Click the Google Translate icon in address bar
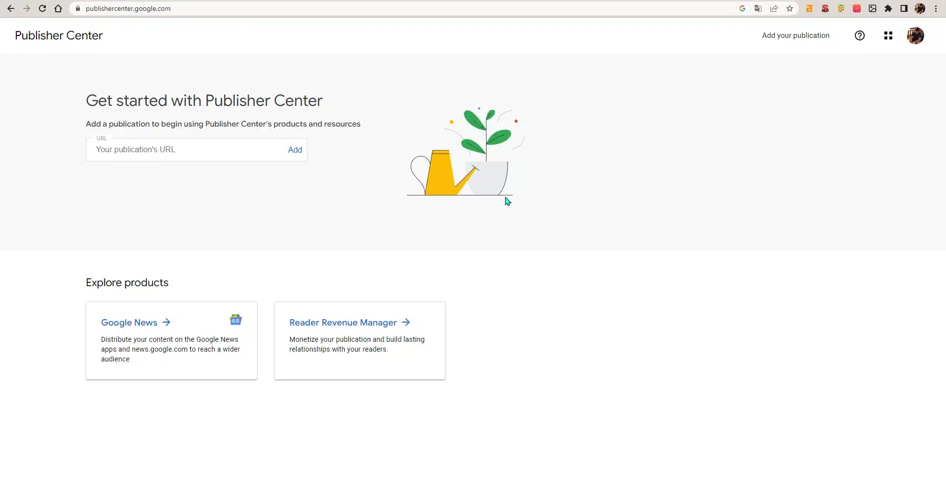The height and width of the screenshot is (491, 946). [x=758, y=8]
